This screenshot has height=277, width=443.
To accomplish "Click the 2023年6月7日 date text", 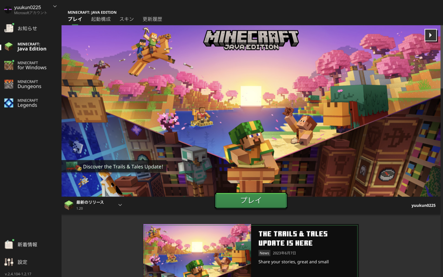I will tap(284, 253).
